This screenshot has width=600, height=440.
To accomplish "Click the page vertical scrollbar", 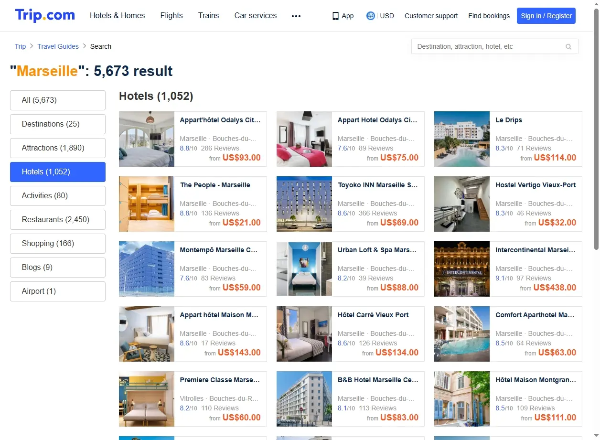I will 596,129.
